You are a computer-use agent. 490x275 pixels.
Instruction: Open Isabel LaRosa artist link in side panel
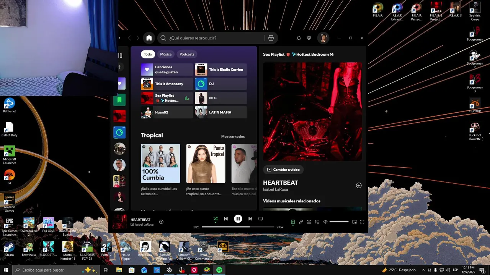276,189
